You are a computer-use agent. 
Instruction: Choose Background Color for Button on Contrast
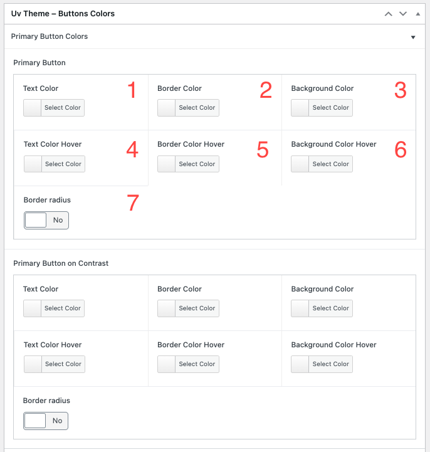[x=322, y=308]
